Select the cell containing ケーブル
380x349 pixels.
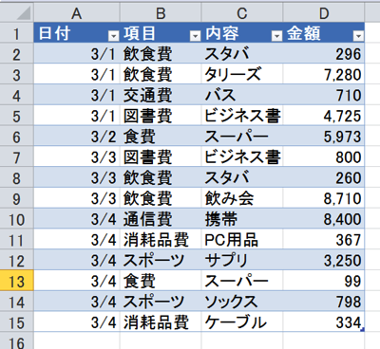pyautogui.click(x=242, y=322)
